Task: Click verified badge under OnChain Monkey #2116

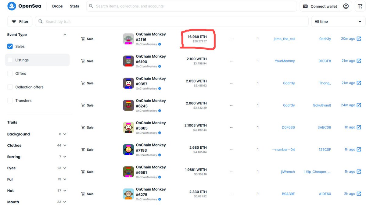Action: (160, 44)
